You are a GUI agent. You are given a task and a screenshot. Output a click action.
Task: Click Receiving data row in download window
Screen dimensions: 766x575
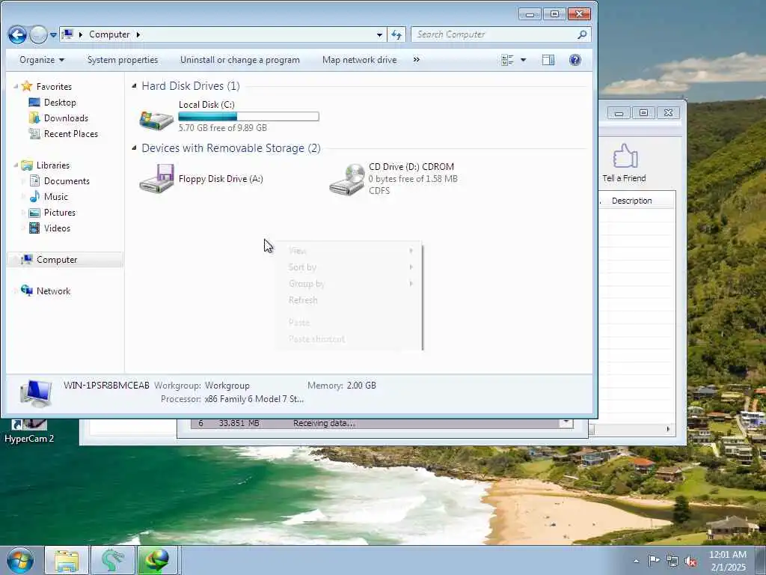[x=376, y=423]
